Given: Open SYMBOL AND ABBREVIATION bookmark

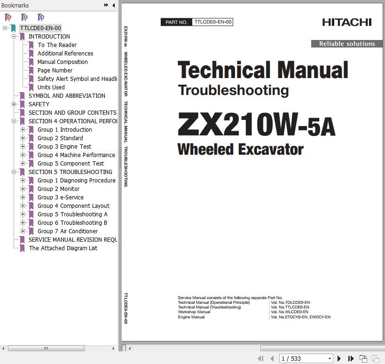Looking at the screenshot, I should click(x=67, y=96).
